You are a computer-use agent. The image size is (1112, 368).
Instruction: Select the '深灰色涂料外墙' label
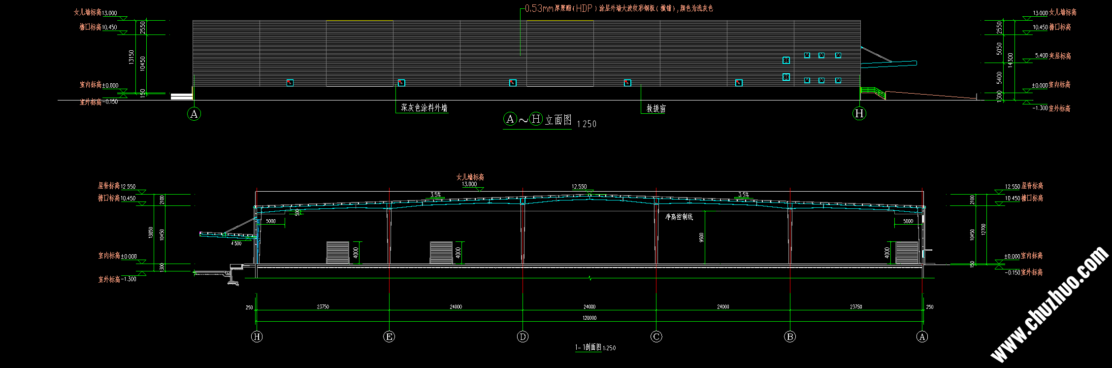point(424,107)
